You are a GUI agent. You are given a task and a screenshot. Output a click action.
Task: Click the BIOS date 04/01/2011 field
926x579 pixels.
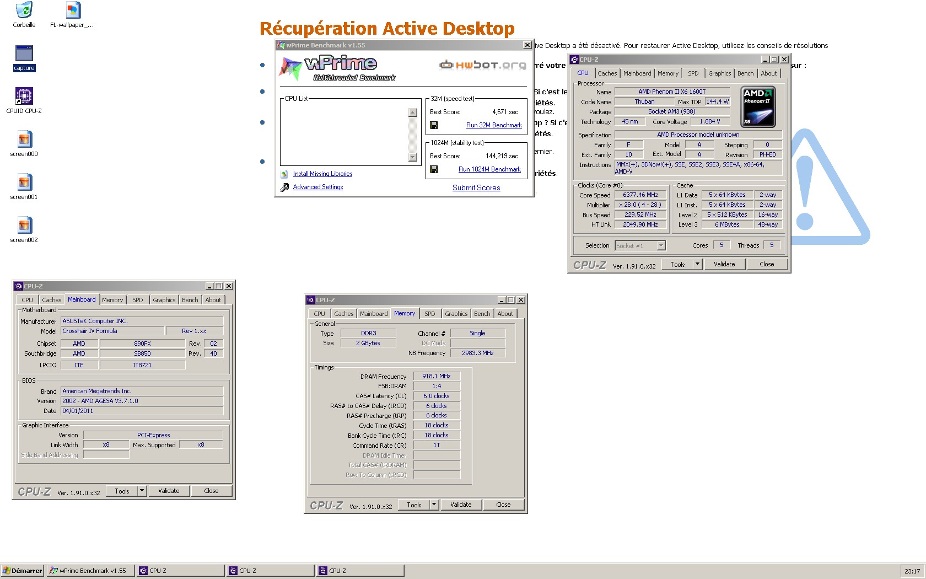coord(142,411)
